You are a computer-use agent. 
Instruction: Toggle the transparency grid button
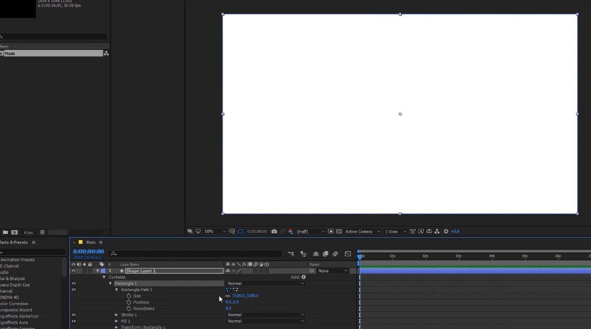(x=339, y=231)
